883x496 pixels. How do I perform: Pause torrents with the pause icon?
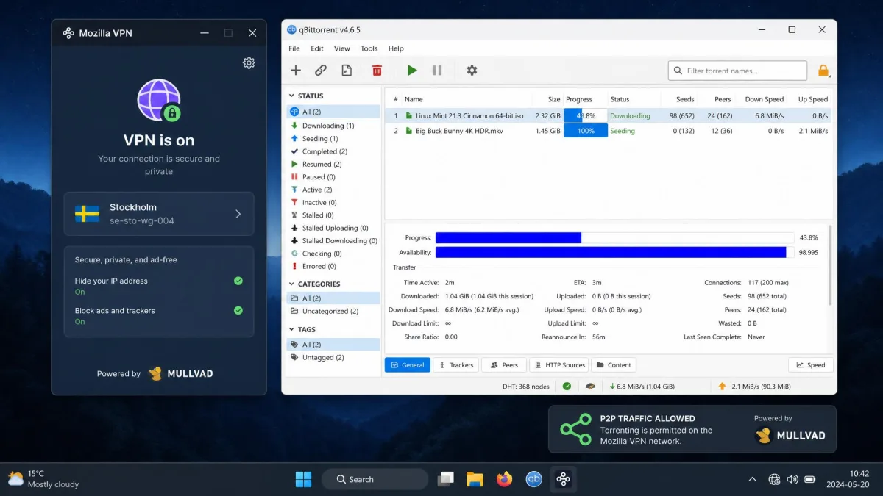(x=437, y=71)
